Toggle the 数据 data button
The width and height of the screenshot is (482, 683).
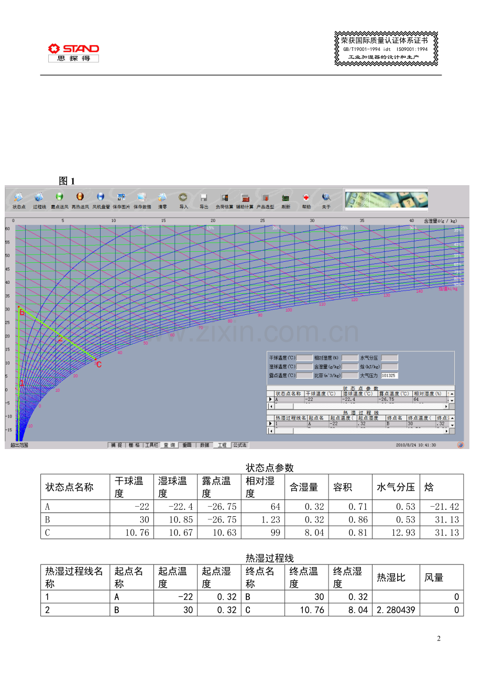(x=204, y=445)
